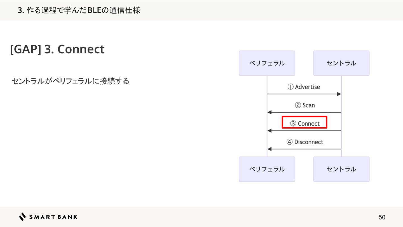This screenshot has width=403, height=227.
Task: Click the SMART BANK wordmark text
Action: (x=53, y=217)
